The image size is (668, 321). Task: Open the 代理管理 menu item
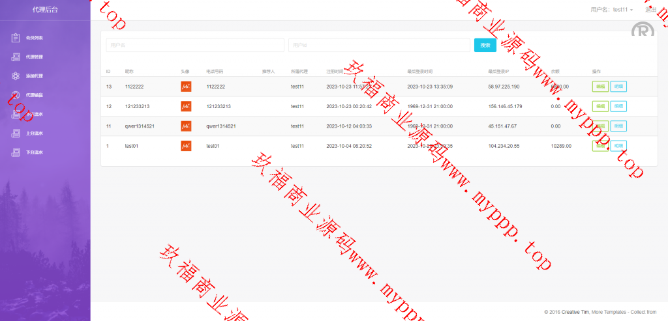point(35,57)
